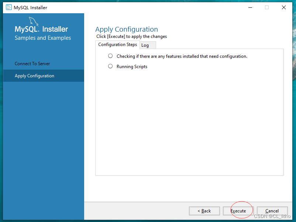Click the MySQL Installer title bar icon
296x222 pixels.
9,7
